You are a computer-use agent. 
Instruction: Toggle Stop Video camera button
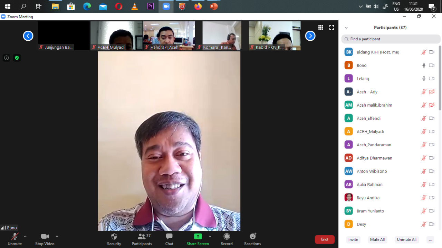45,237
